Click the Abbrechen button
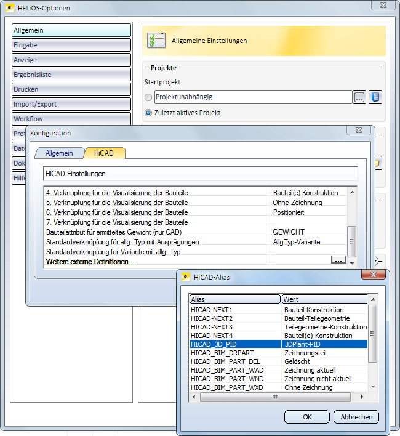Viewport: 400px width, 436px height. pos(356,417)
